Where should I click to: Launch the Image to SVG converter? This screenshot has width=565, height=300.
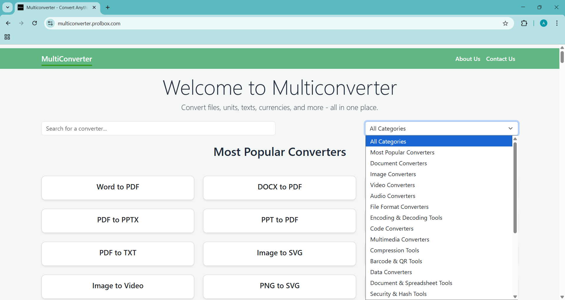279,254
